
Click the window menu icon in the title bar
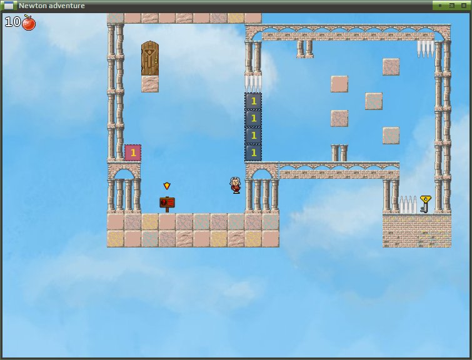9,6
